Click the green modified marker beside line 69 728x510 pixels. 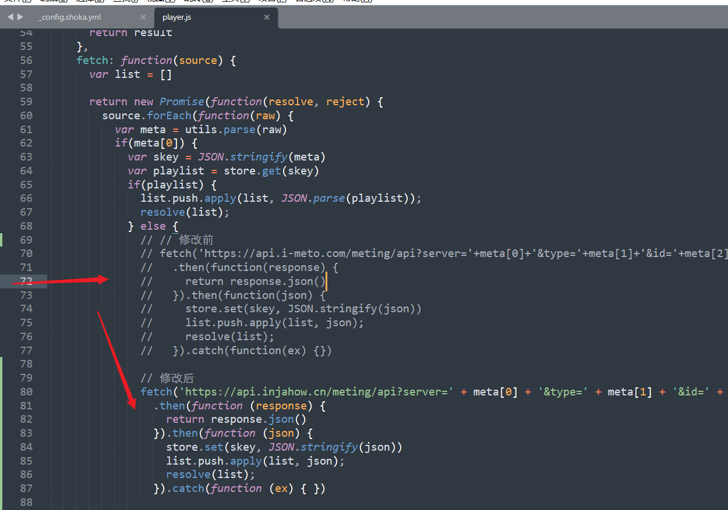[x=2, y=240]
